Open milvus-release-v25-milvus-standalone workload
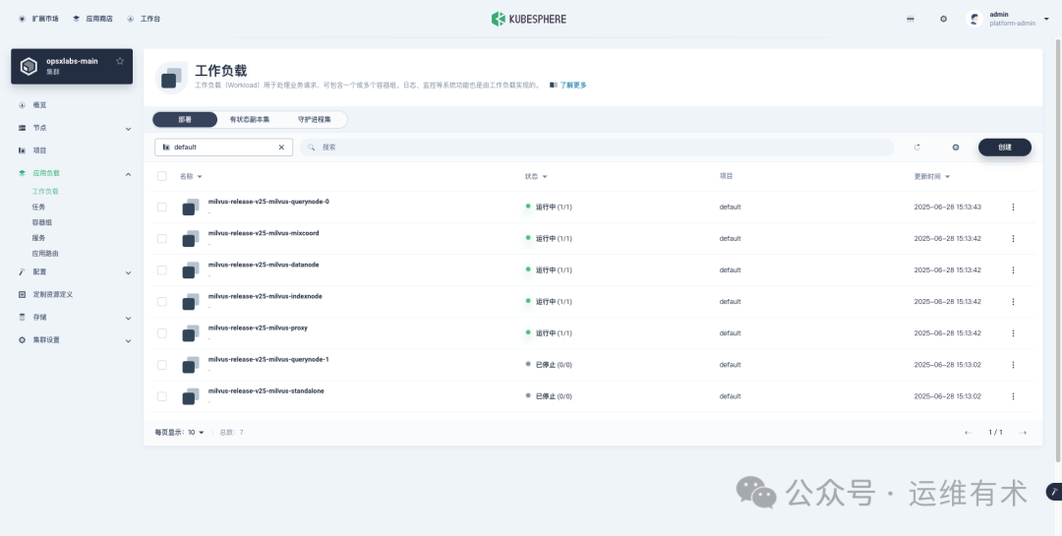 [265, 391]
